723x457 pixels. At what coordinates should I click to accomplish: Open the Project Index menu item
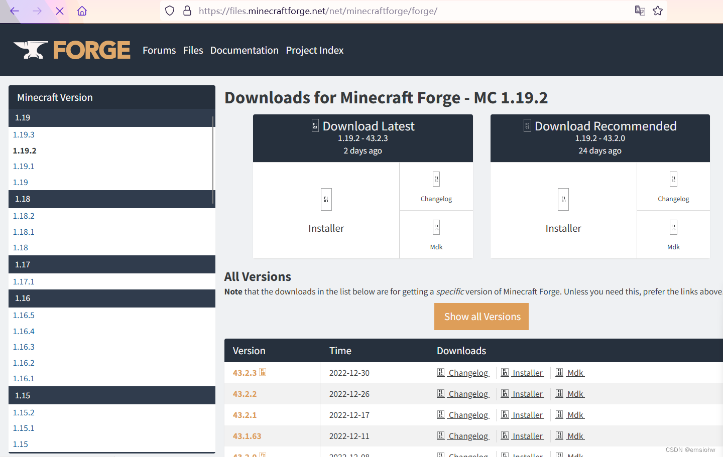[x=315, y=50]
